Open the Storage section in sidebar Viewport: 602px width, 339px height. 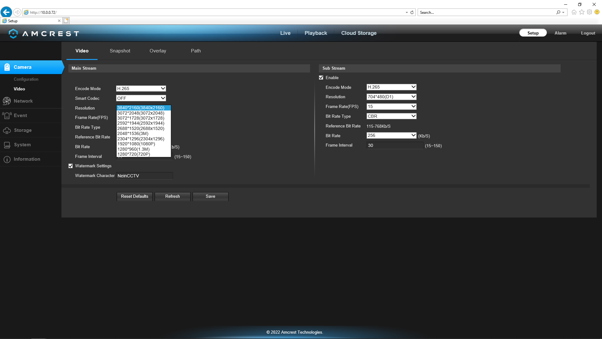pyautogui.click(x=31, y=130)
